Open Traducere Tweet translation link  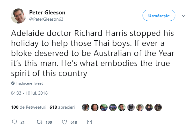point(29,83)
